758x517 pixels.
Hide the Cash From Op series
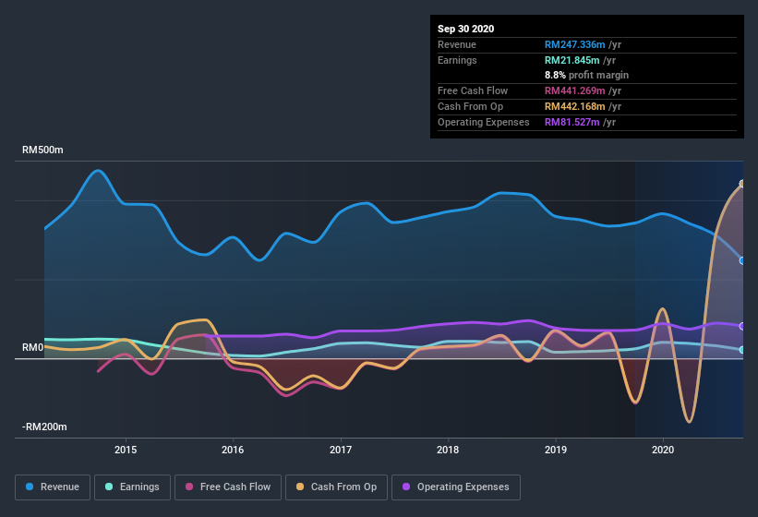pyautogui.click(x=336, y=487)
